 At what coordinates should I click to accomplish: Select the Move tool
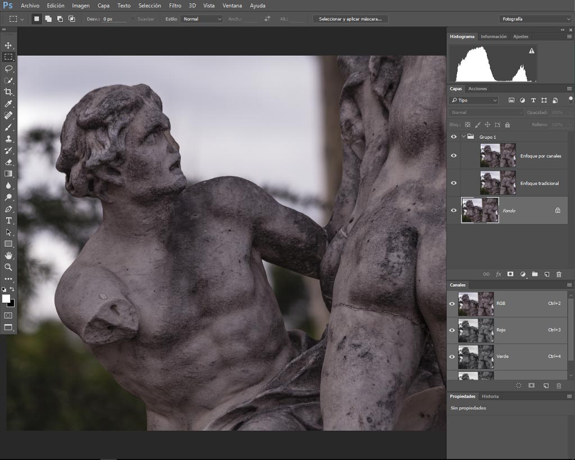(x=8, y=45)
